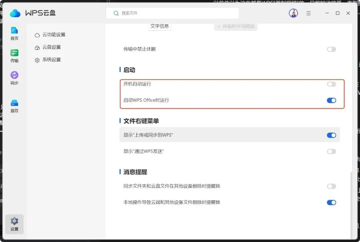Click the 传输中禁止休眠 label

point(140,49)
